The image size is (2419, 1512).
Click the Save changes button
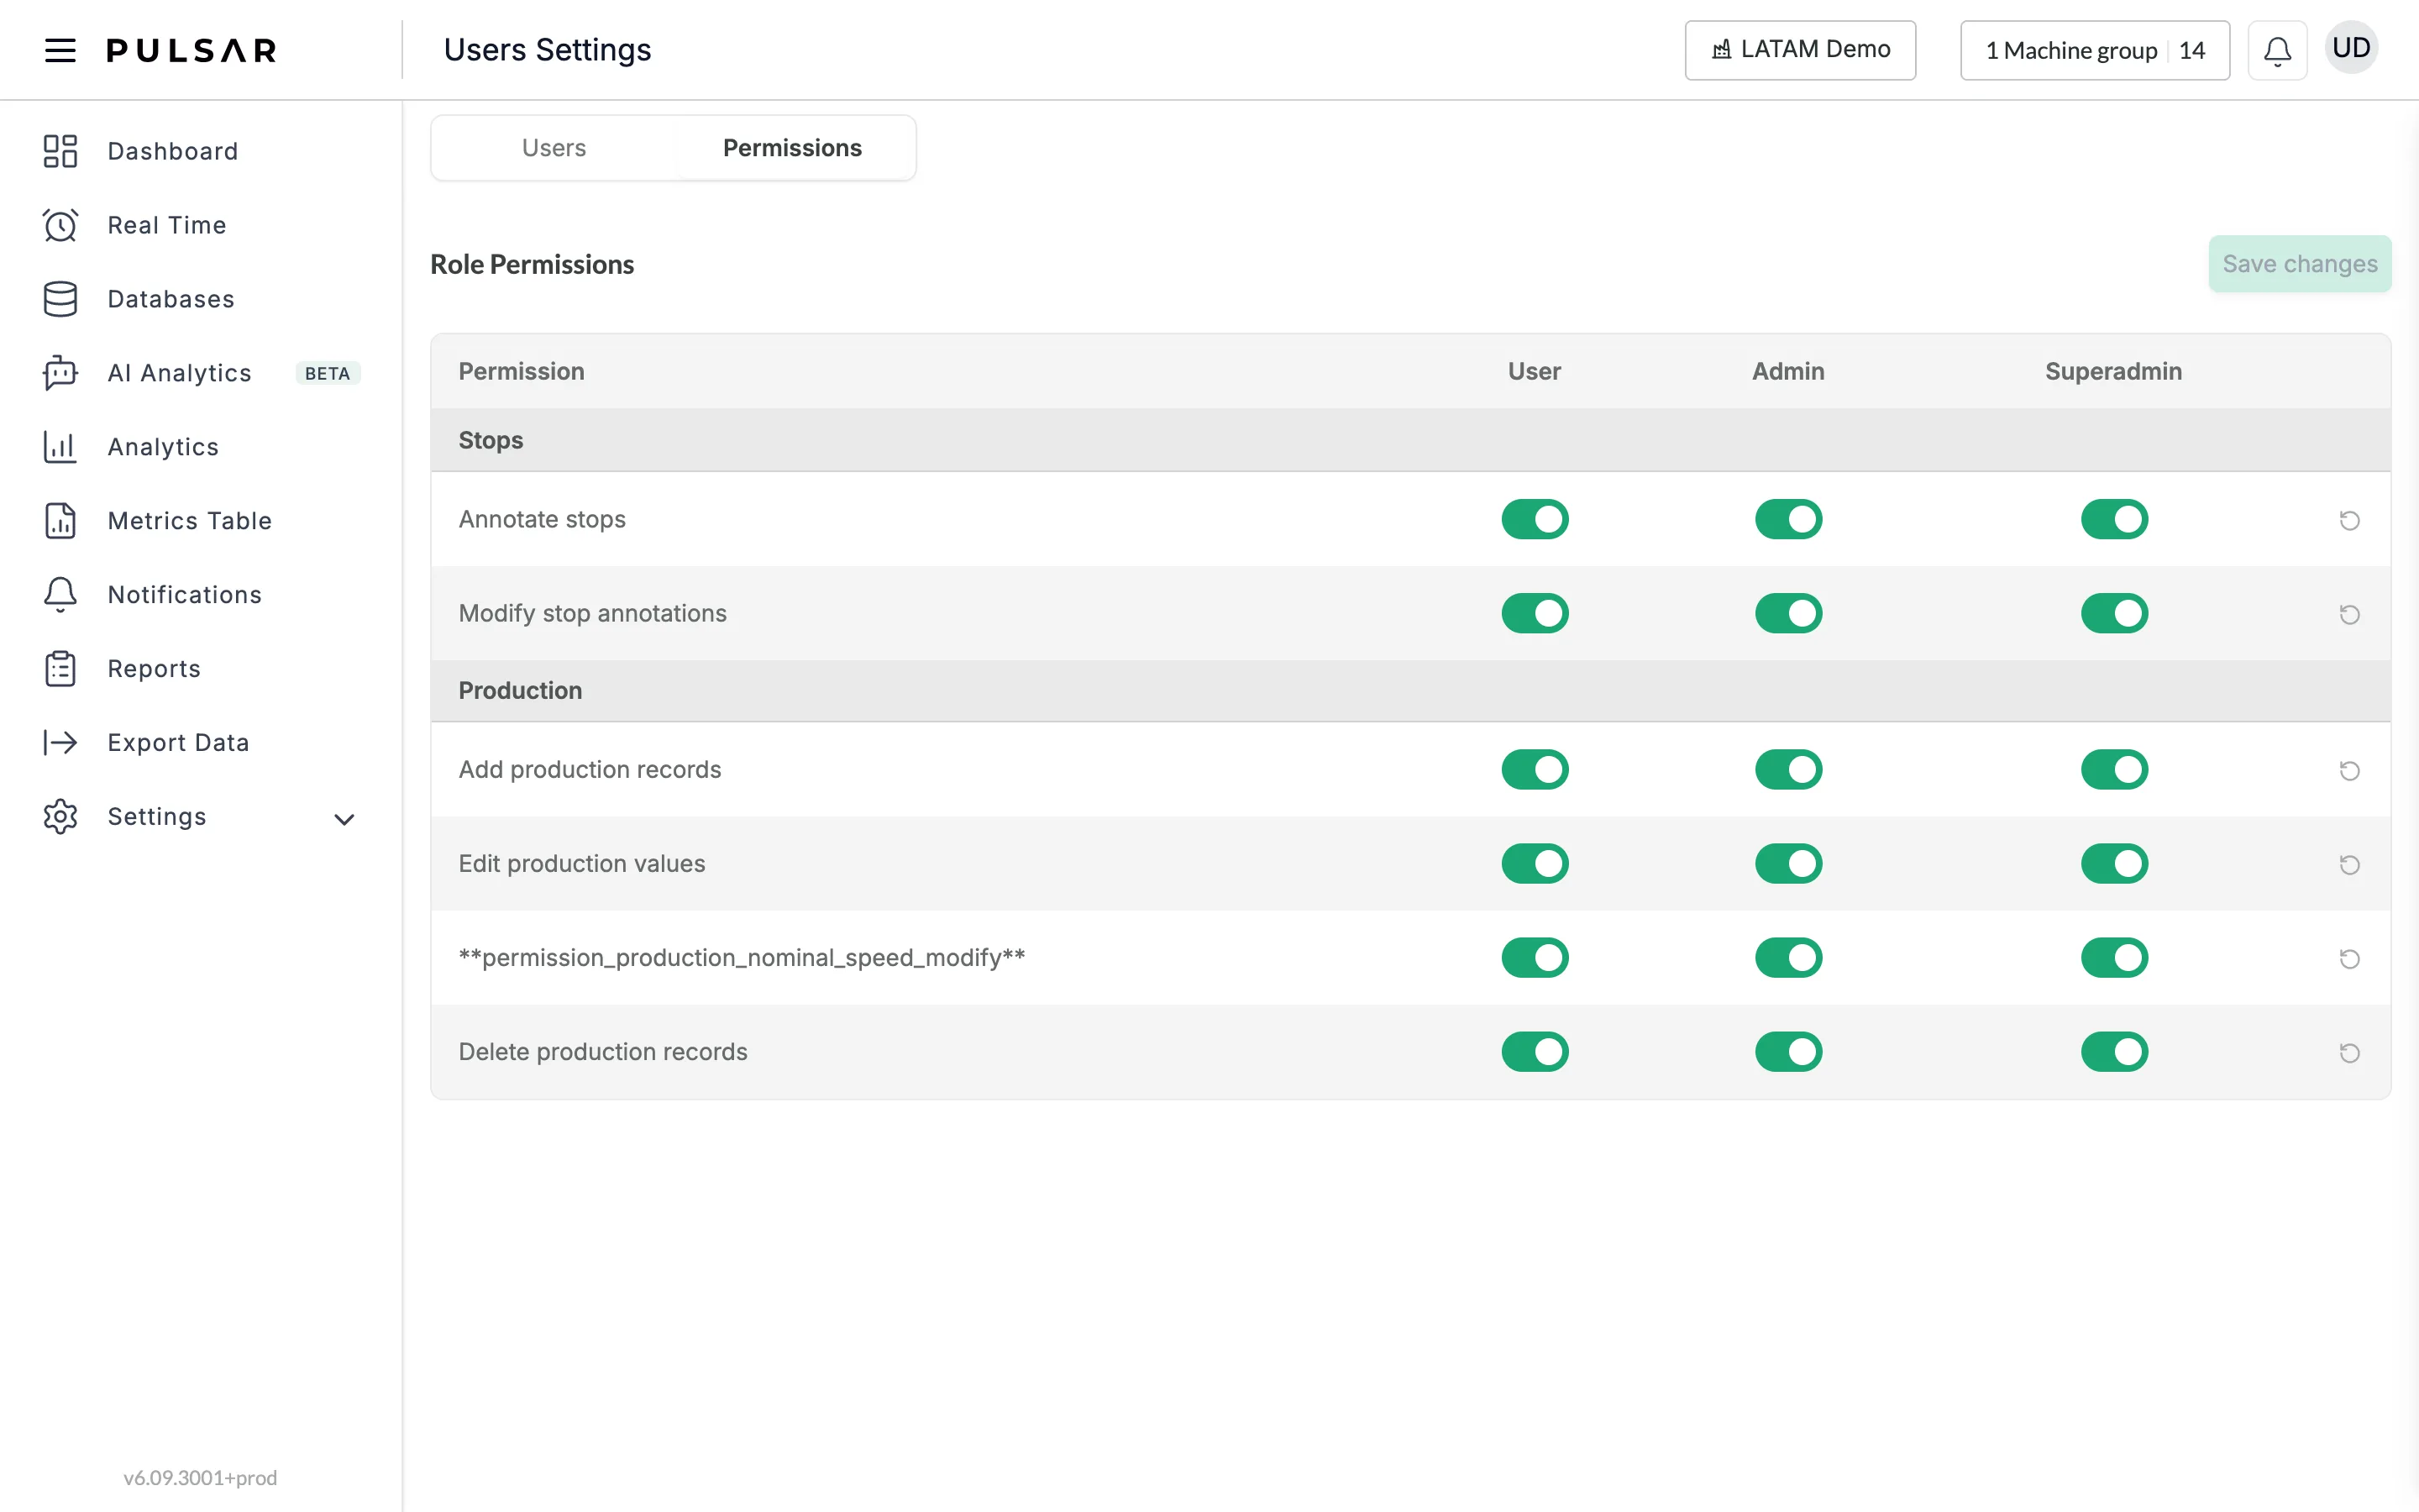2299,264
